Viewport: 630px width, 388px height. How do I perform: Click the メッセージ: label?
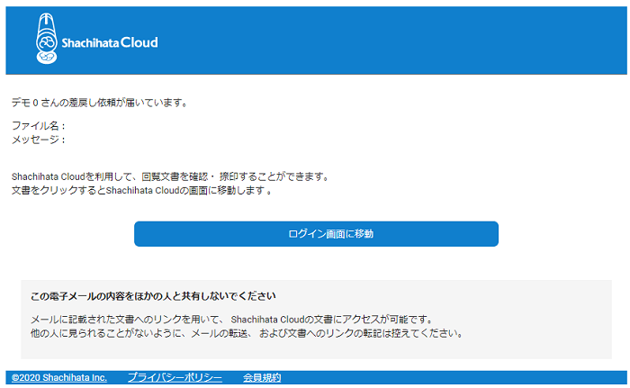38,140
